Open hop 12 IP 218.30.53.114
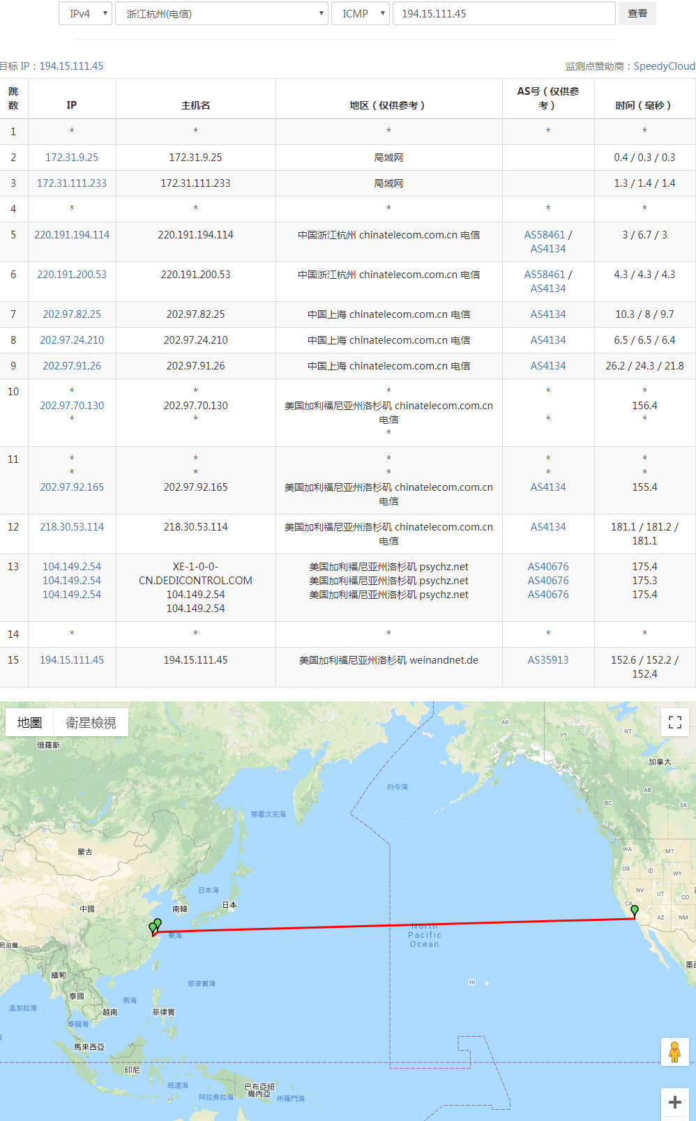Image resolution: width=696 pixels, height=1121 pixels. click(x=72, y=527)
